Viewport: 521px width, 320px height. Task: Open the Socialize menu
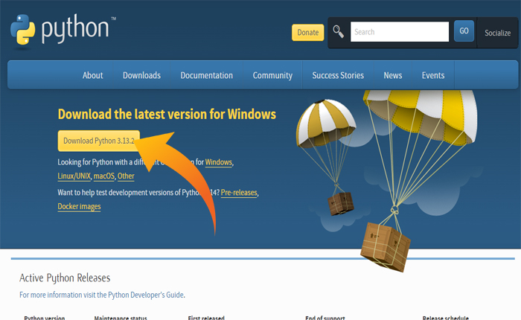point(497,33)
